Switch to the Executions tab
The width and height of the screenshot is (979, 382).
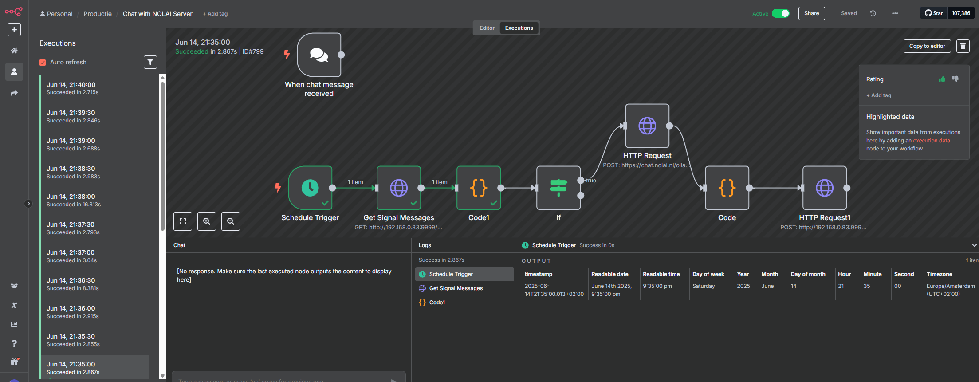tap(519, 28)
